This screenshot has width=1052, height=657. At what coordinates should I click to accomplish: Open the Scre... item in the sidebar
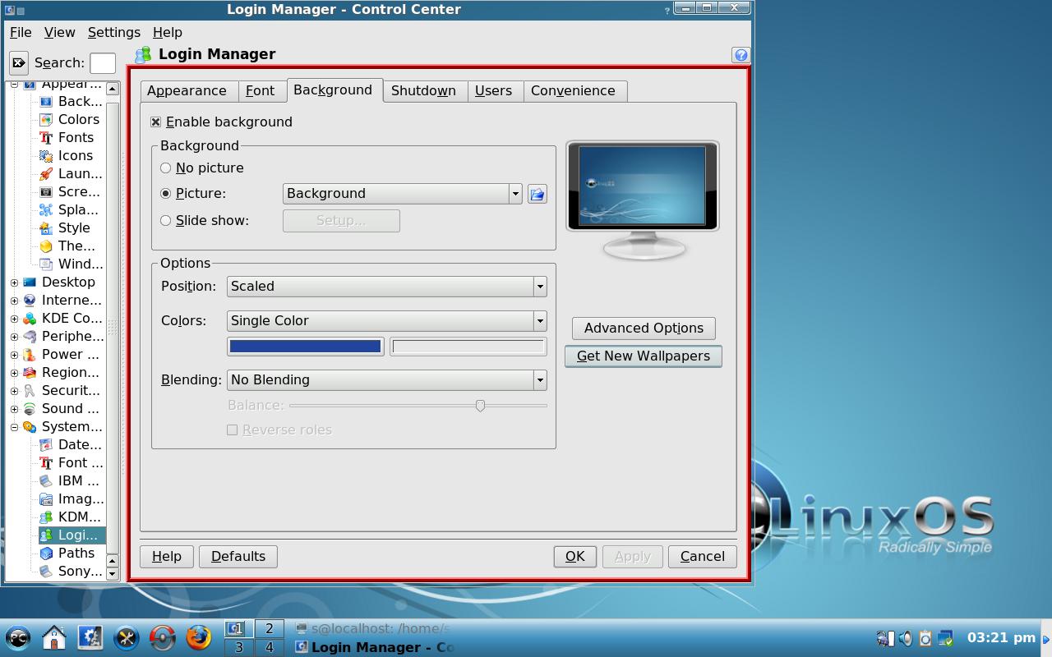click(x=70, y=191)
